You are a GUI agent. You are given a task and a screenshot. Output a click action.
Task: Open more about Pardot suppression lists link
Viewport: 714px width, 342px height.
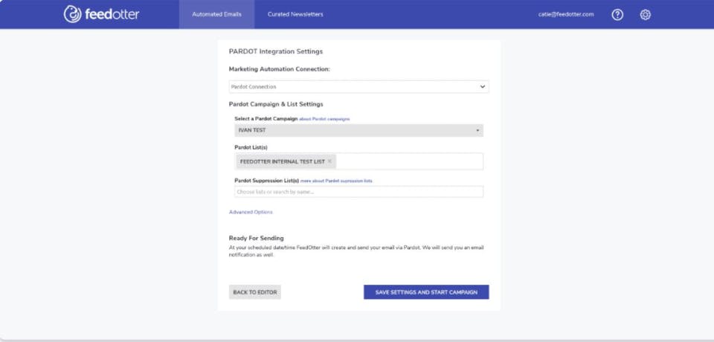point(336,181)
